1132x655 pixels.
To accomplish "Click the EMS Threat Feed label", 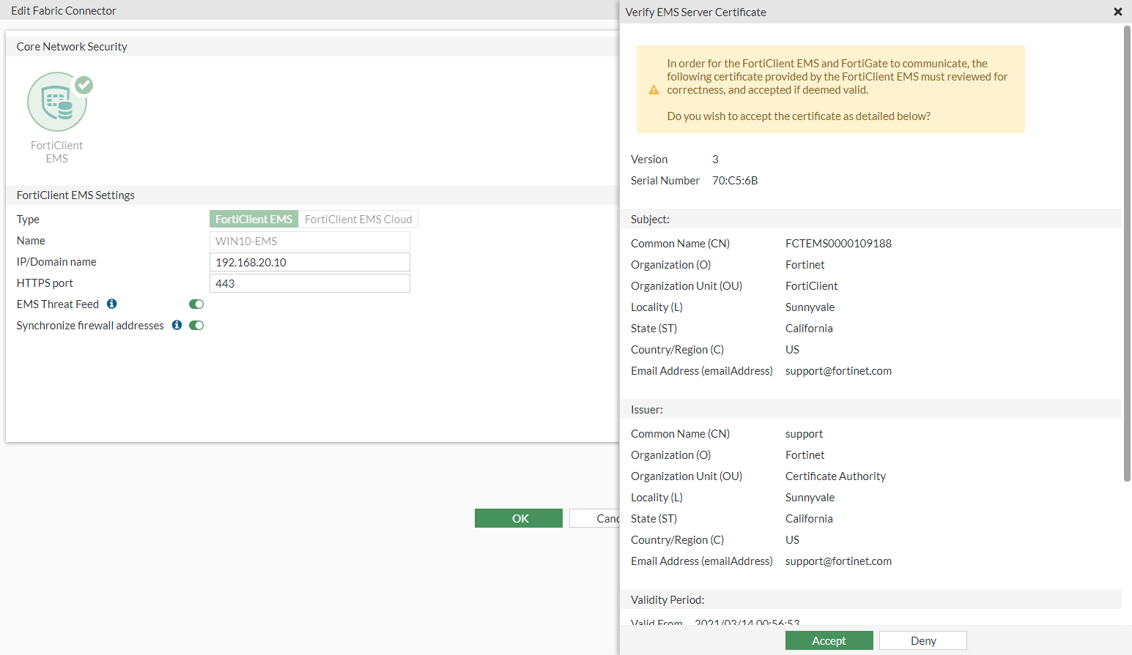I will point(58,304).
